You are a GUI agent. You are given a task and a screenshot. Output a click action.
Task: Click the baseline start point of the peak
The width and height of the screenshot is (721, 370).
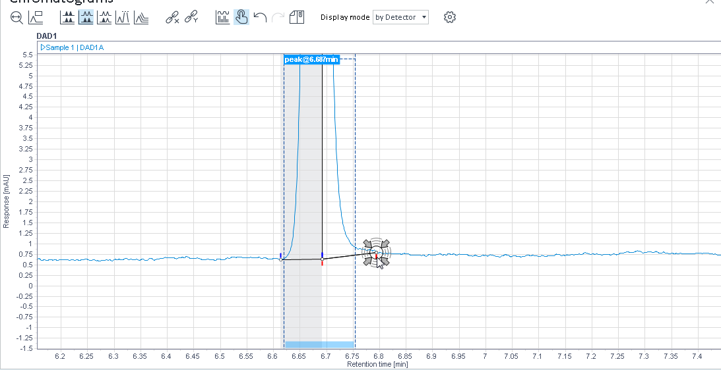coord(281,259)
